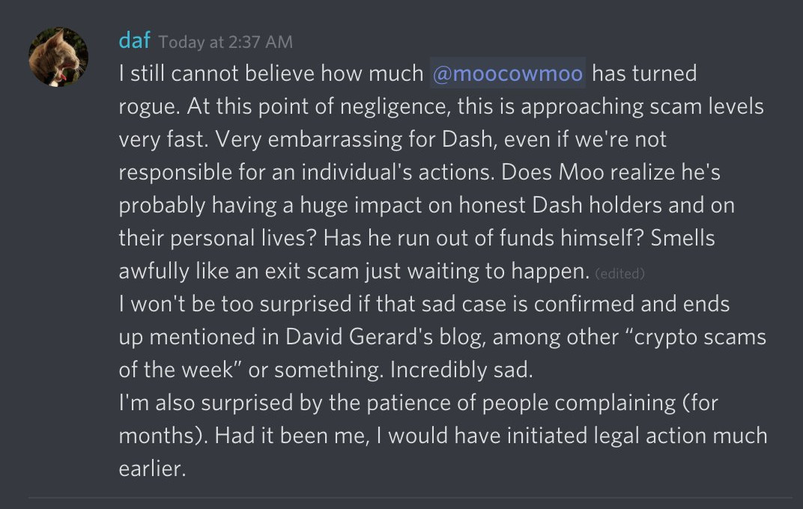Click the message divider line below the post
The image size is (803, 509).
click(x=410, y=497)
